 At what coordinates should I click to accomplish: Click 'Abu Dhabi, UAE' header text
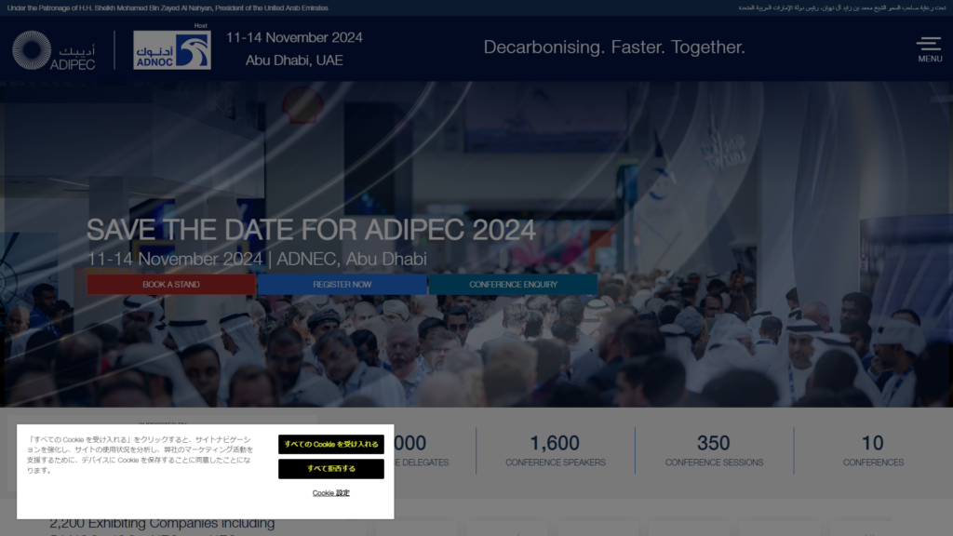[x=294, y=60]
